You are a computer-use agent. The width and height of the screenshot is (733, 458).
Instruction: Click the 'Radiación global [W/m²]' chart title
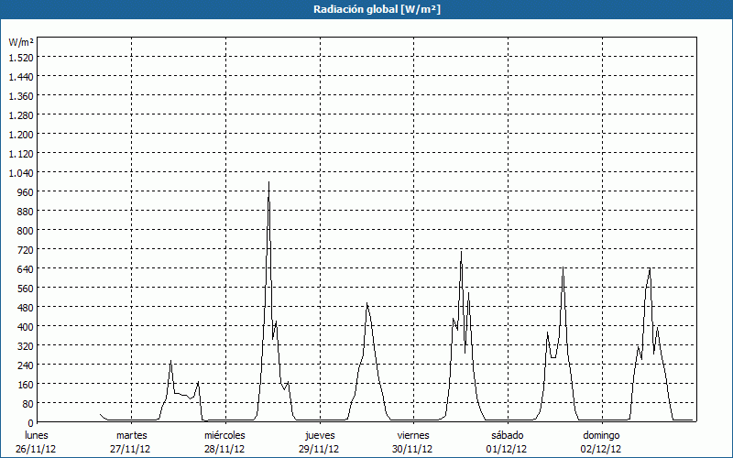377,9
